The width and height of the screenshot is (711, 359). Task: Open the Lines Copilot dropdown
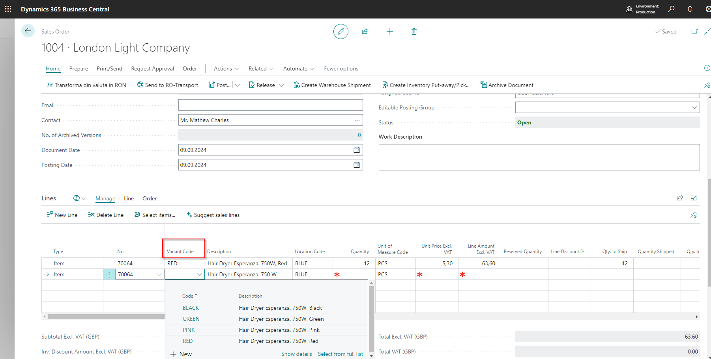[79, 198]
